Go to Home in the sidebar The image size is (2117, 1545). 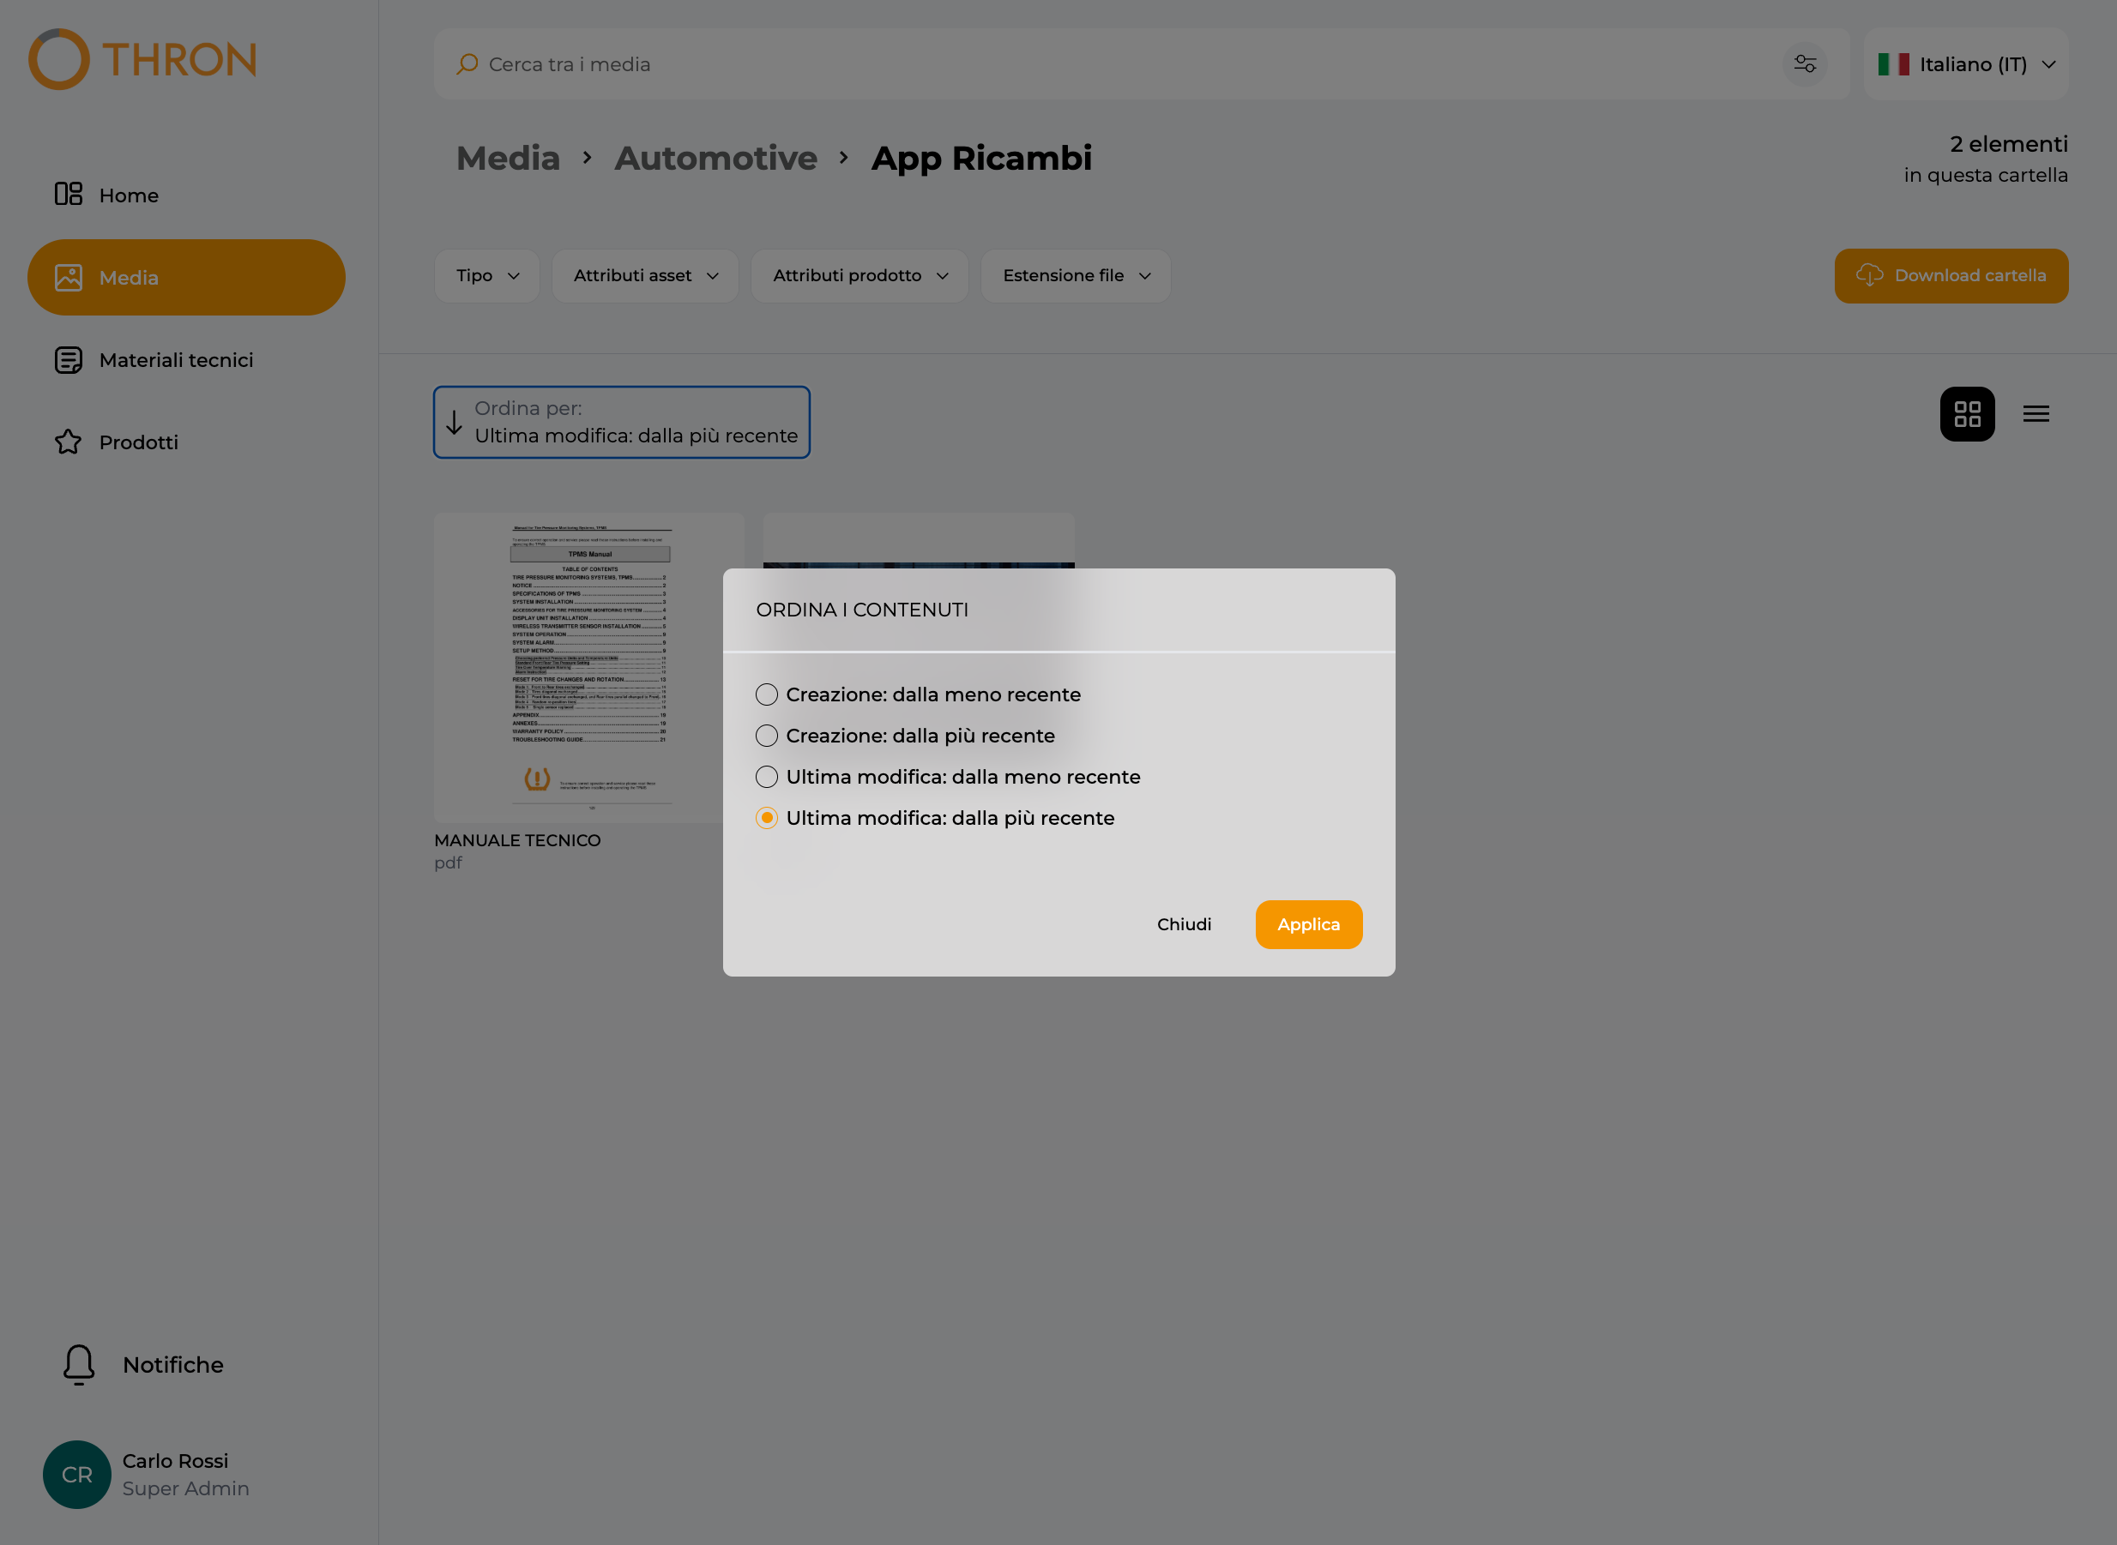click(186, 195)
